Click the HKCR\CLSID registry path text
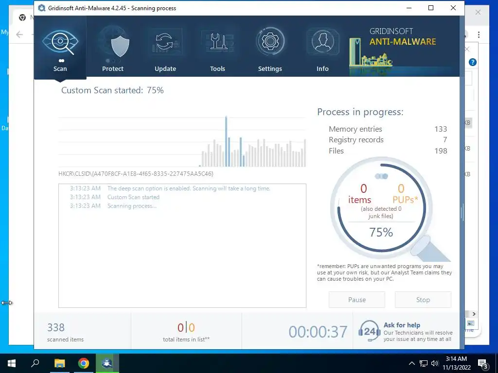Image resolution: width=498 pixels, height=373 pixels. pyautogui.click(x=136, y=174)
